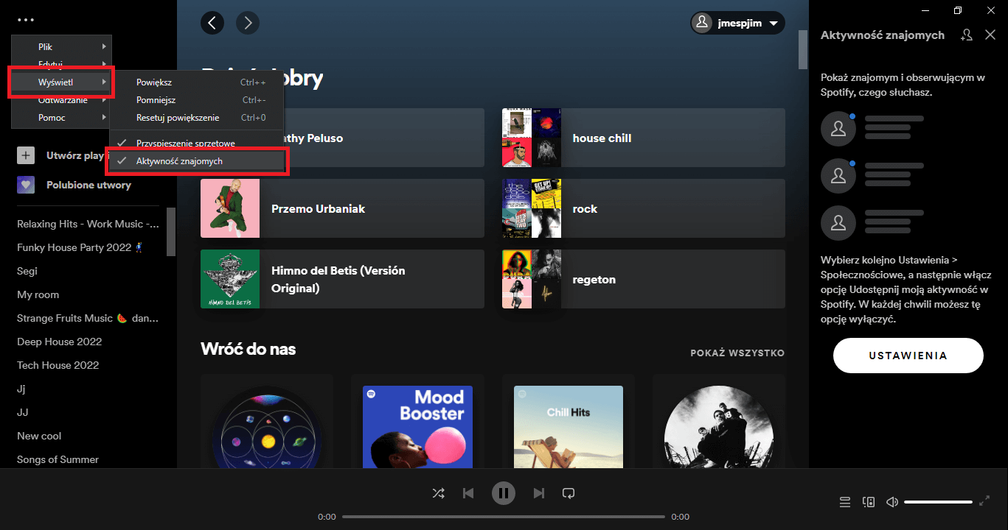
Task: Select the JJ uppercase playlist
Action: tap(23, 412)
